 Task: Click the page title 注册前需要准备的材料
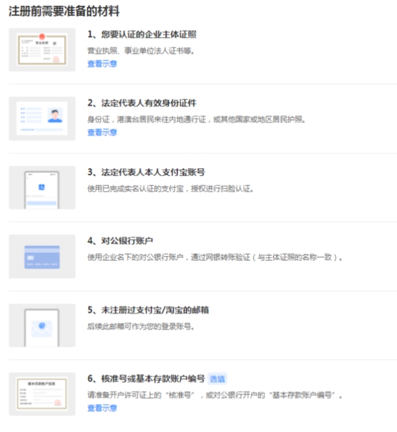[x=64, y=11]
